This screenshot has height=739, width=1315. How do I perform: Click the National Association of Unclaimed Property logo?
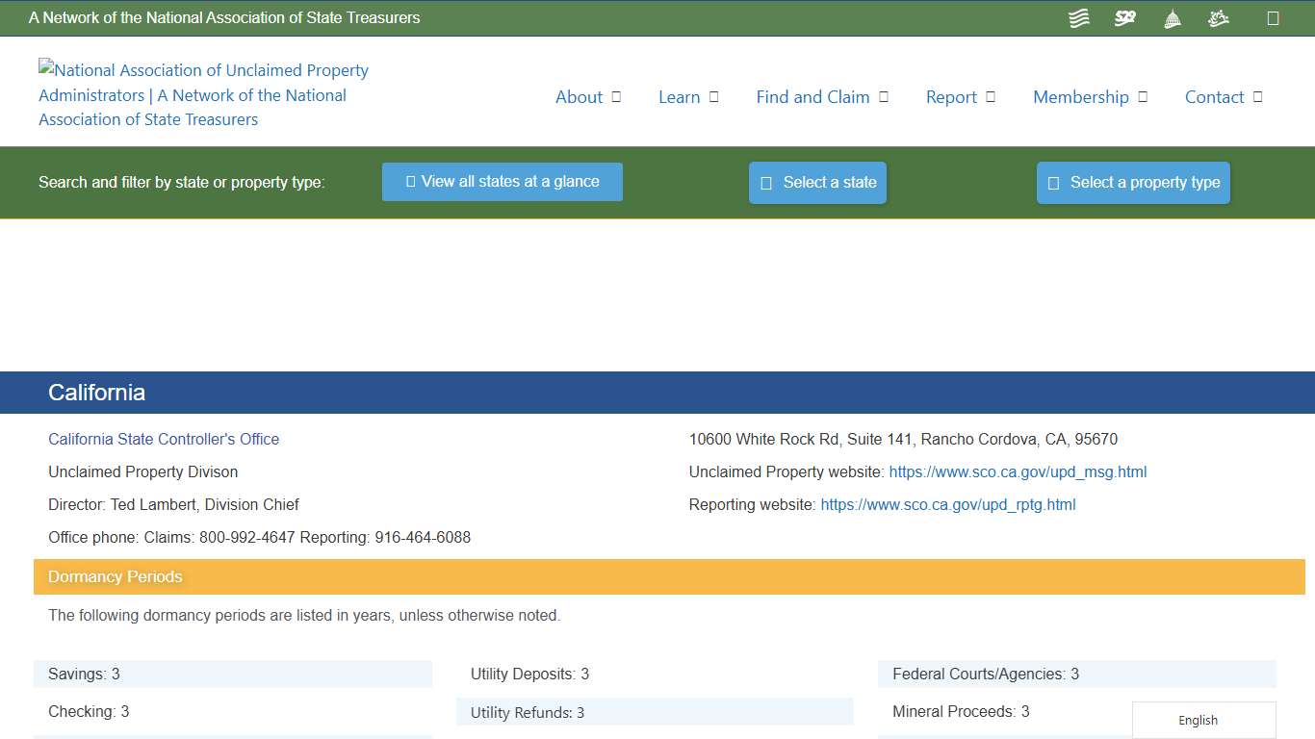pos(202,94)
